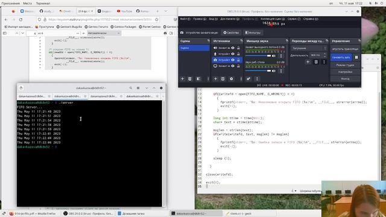Image resolution: width=386 pixels, height=217 pixels.
Task: Open PDF zoom level dropdown in Firefox
Action: (104, 33)
